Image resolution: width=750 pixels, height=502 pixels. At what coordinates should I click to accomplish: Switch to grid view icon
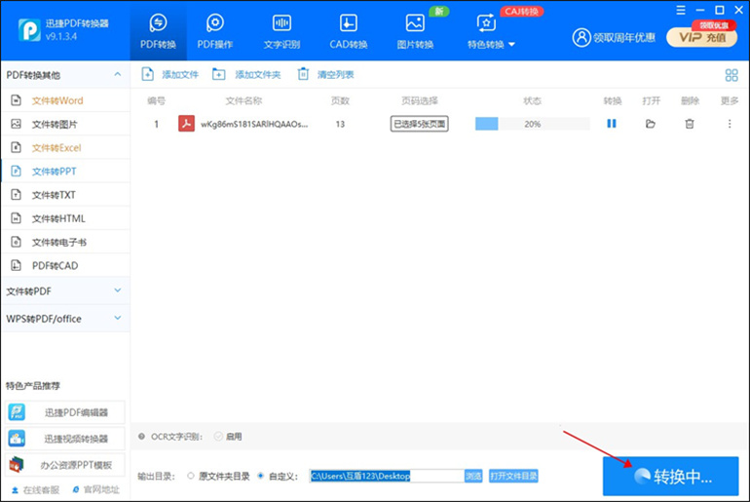731,75
